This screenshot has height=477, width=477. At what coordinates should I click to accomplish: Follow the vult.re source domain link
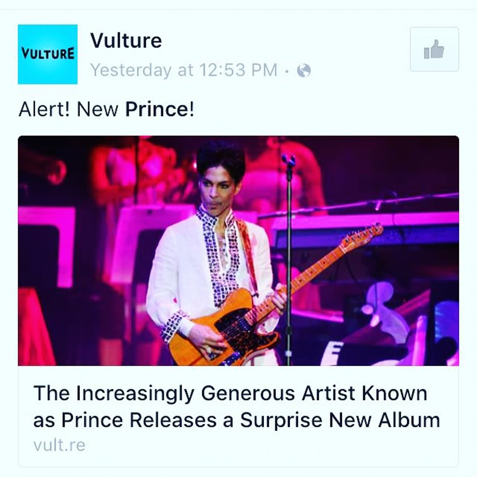59,445
